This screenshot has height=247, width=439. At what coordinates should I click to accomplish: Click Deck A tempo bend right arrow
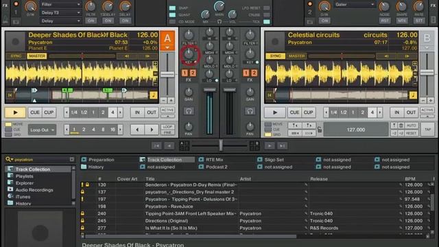click(x=147, y=56)
